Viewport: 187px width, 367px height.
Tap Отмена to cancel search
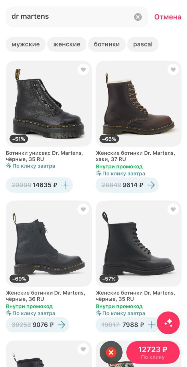click(168, 17)
